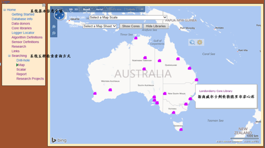Click the Hide Libraries button
This screenshot has width=265, height=148.
coord(156,26)
